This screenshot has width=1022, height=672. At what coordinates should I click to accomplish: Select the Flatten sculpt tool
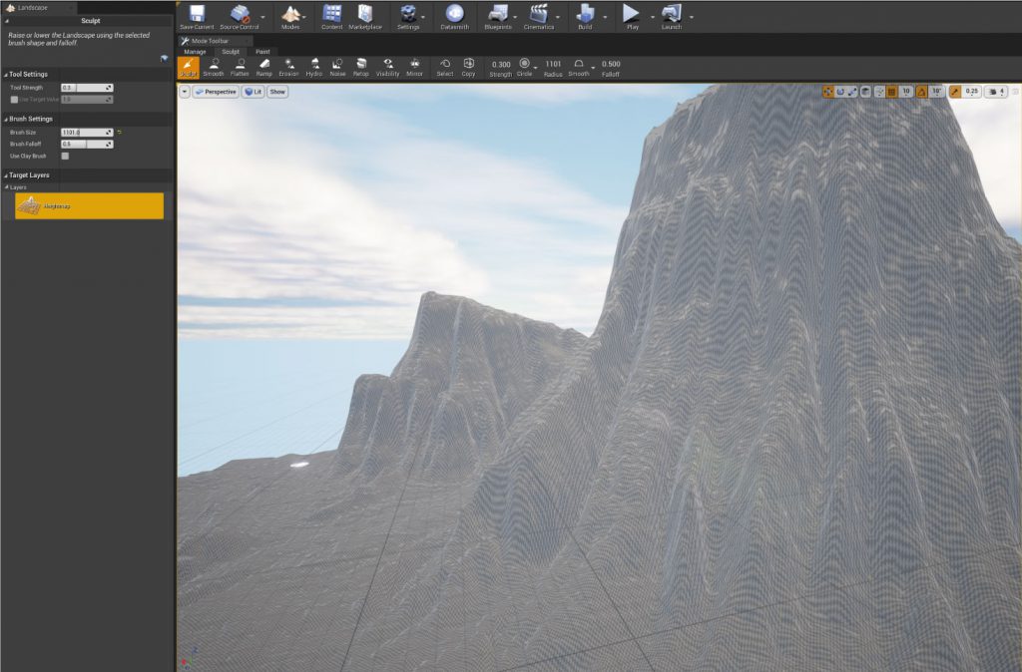tap(240, 66)
